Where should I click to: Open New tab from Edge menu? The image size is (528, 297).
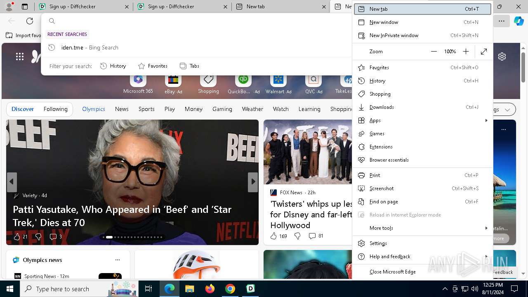[423, 9]
